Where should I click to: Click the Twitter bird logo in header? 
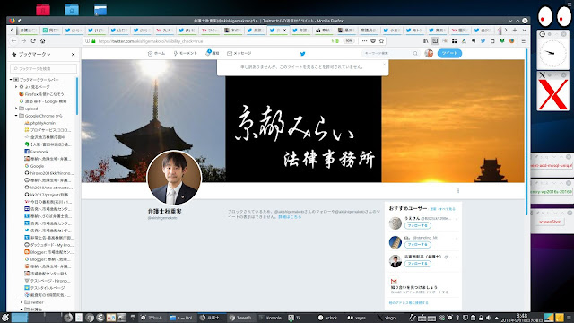303,54
